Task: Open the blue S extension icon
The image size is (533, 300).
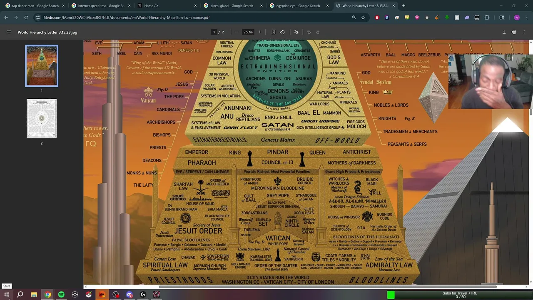Action: [x=387, y=17]
